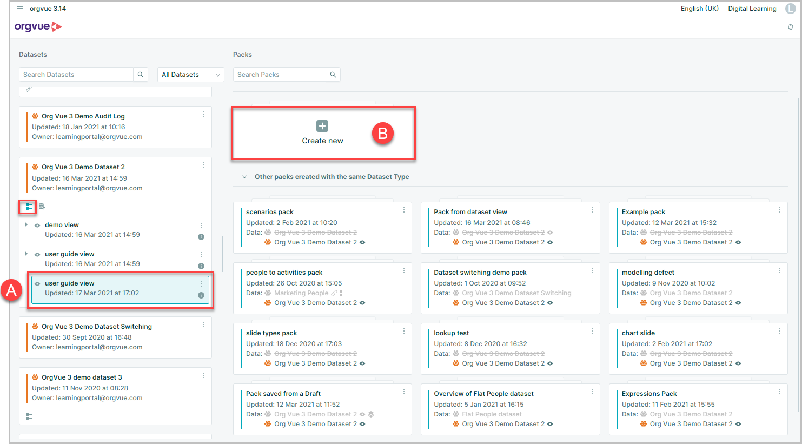Viewport: 802px width, 444px height.
Task: Select user guide view updated 17 Mar 2021
Action: point(120,289)
